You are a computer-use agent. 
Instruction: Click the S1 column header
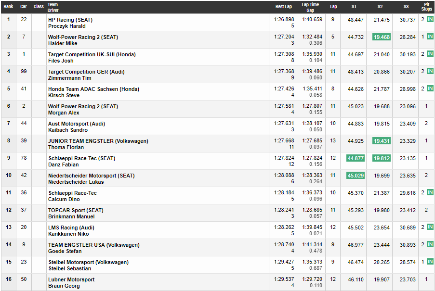click(x=354, y=7)
